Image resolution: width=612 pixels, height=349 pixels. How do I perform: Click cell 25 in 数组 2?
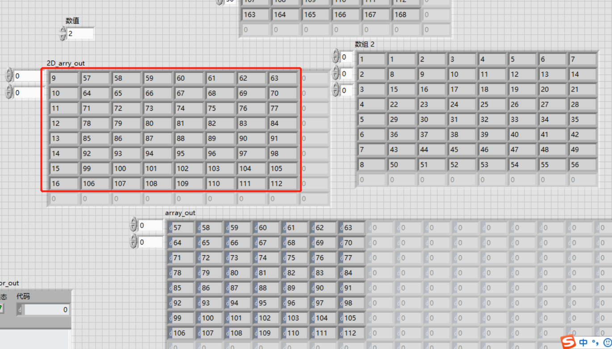click(x=492, y=104)
